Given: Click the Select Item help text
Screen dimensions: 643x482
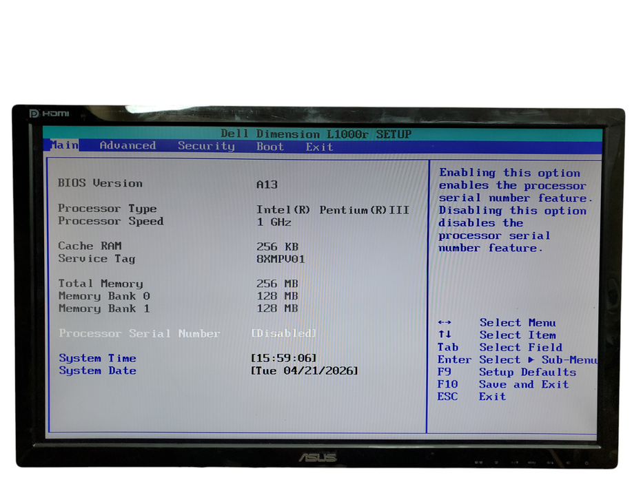Looking at the screenshot, I should coord(518,335).
